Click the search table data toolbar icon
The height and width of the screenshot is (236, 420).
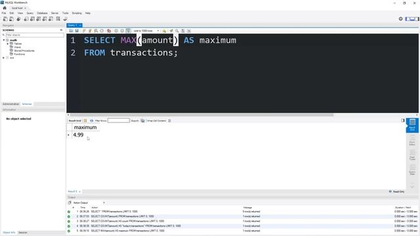pyautogui.click(x=58, y=19)
